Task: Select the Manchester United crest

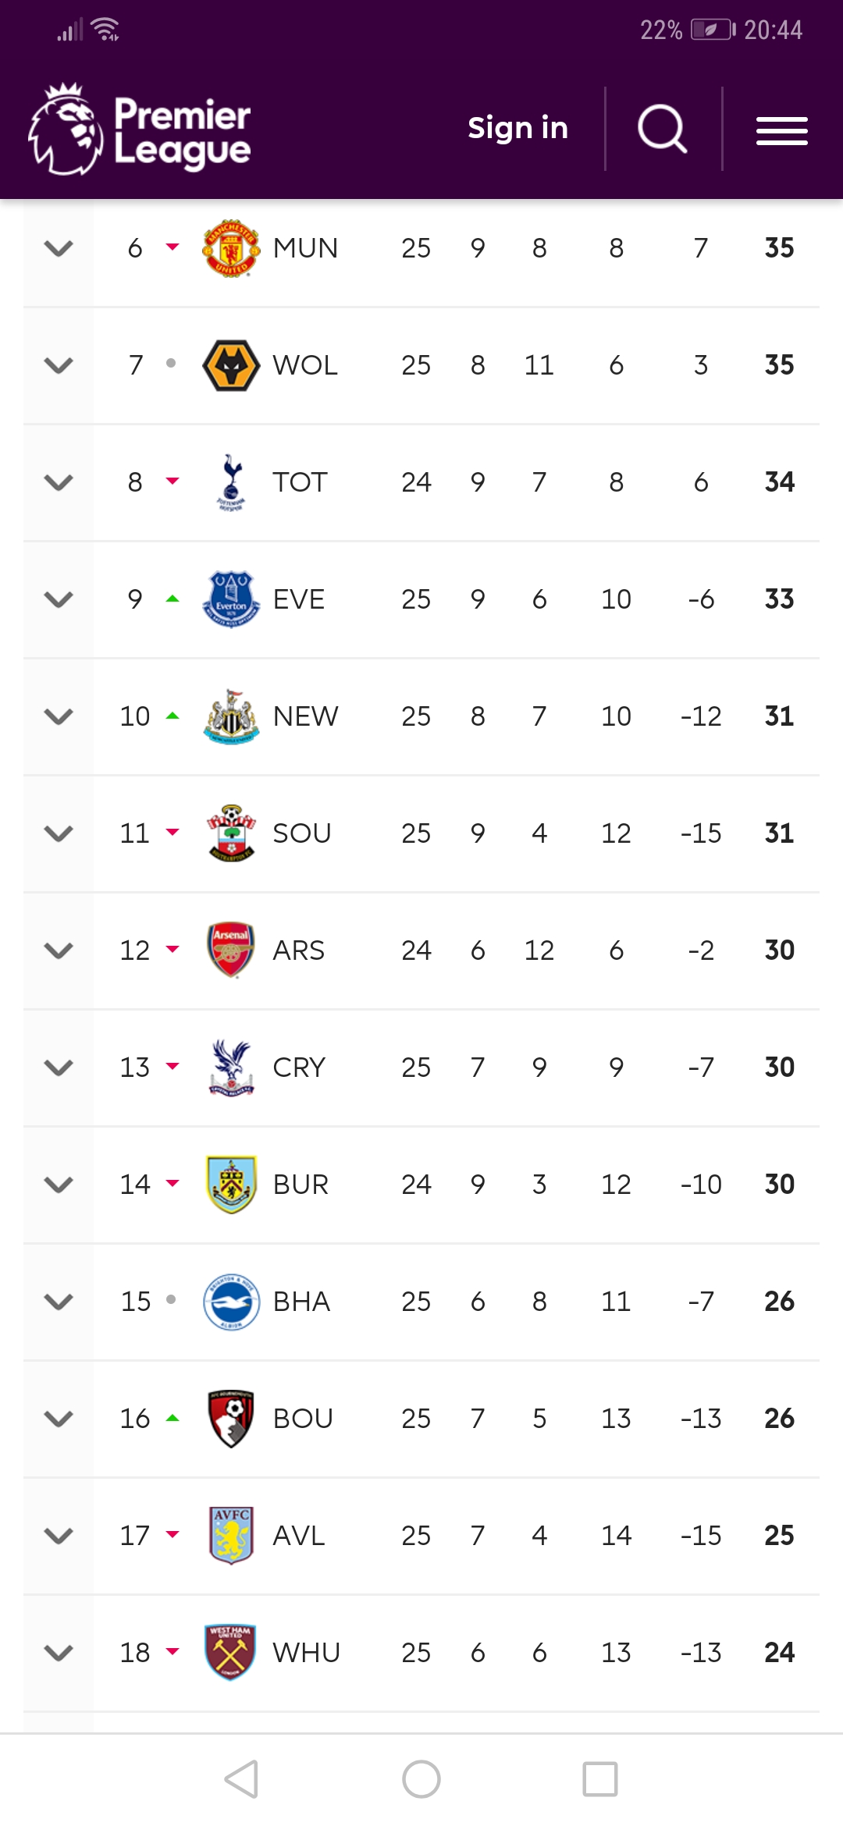Action: 231,248
